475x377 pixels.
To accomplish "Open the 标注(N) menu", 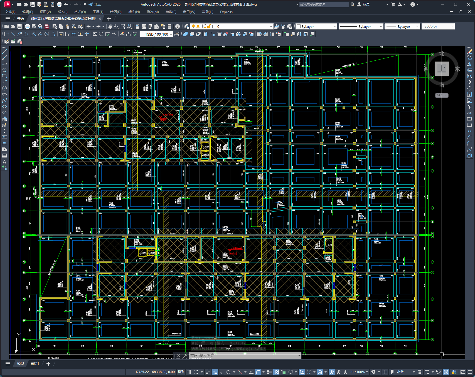I will click(134, 12).
